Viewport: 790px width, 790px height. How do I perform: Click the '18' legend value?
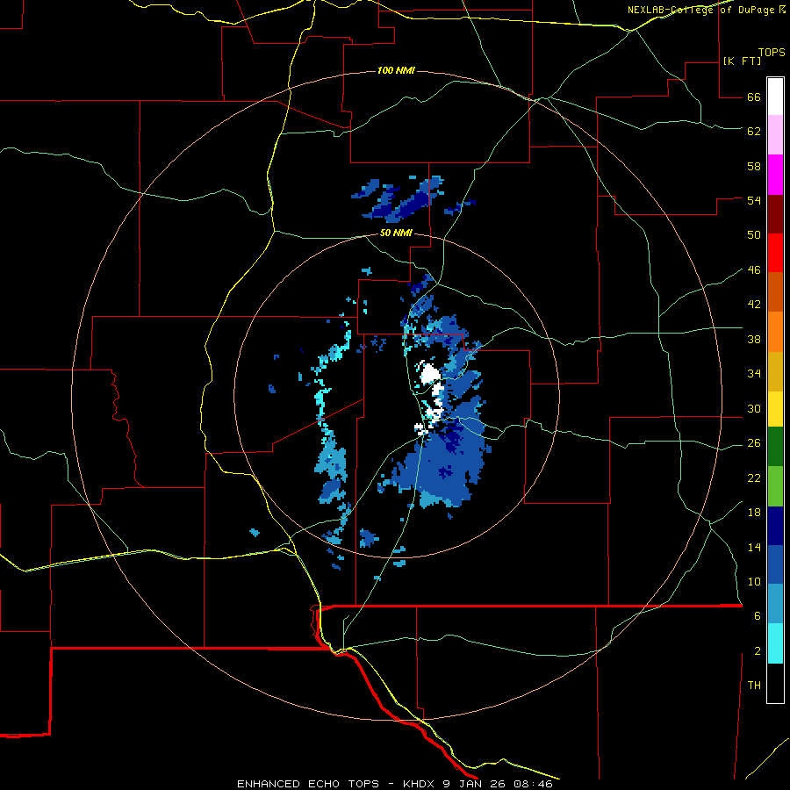[x=754, y=513]
